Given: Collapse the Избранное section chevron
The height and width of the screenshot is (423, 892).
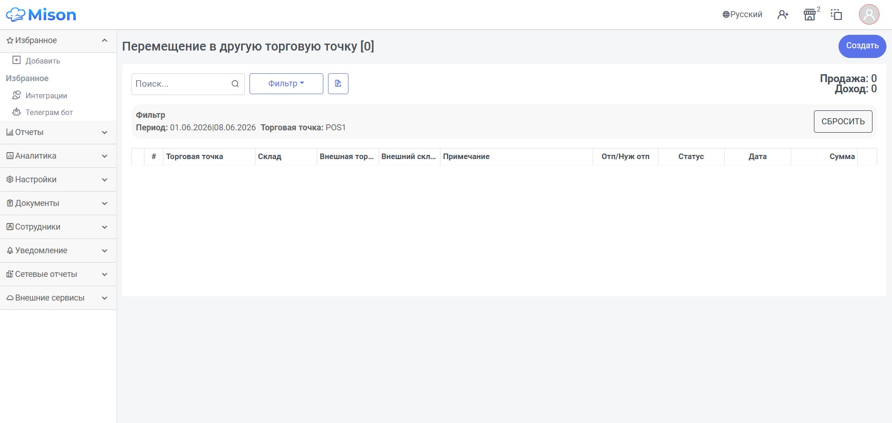Looking at the screenshot, I should click(x=105, y=40).
